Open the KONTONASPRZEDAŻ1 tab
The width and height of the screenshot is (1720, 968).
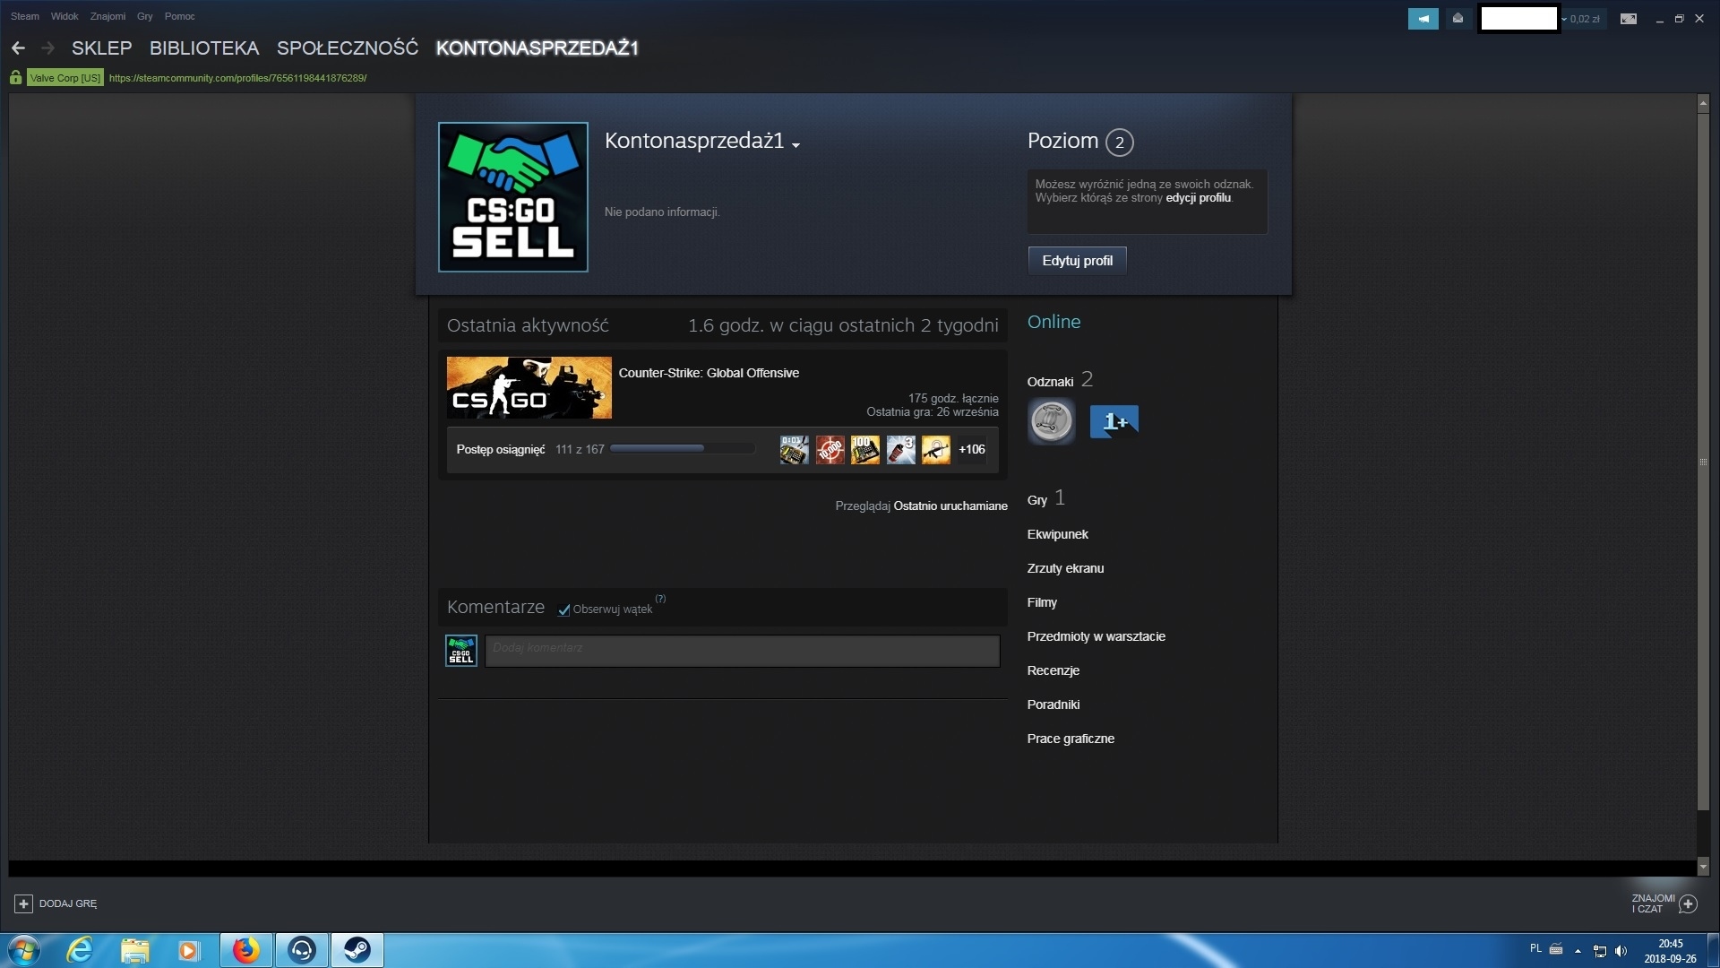pyautogui.click(x=537, y=48)
